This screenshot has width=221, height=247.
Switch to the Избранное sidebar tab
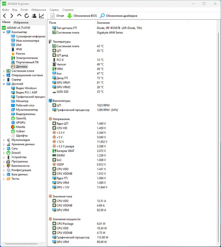(21, 22)
